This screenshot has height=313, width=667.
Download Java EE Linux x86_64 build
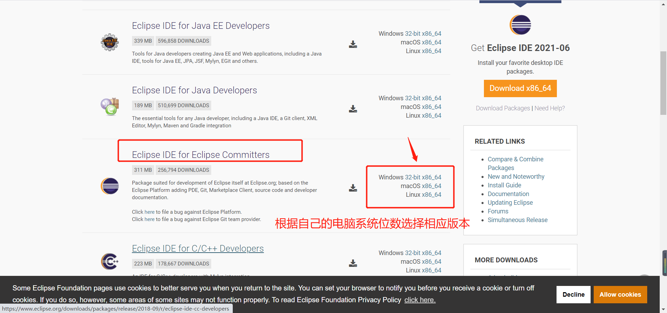[x=431, y=51]
